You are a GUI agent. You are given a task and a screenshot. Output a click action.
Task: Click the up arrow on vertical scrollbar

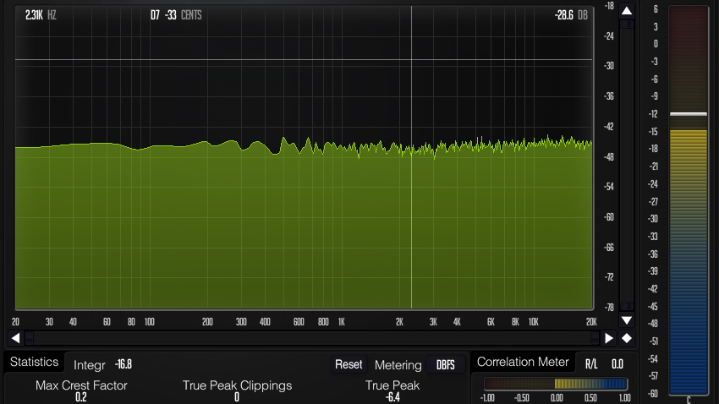pyautogui.click(x=626, y=11)
